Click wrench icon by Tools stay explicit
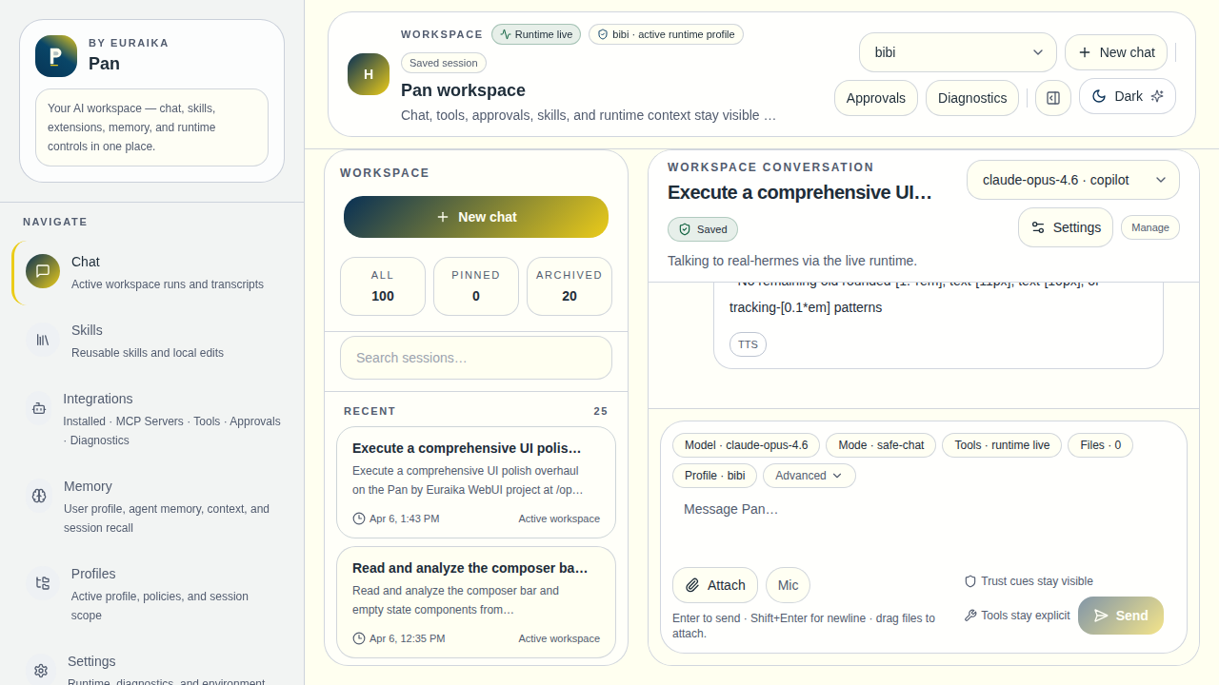This screenshot has height=685, width=1219. (970, 616)
